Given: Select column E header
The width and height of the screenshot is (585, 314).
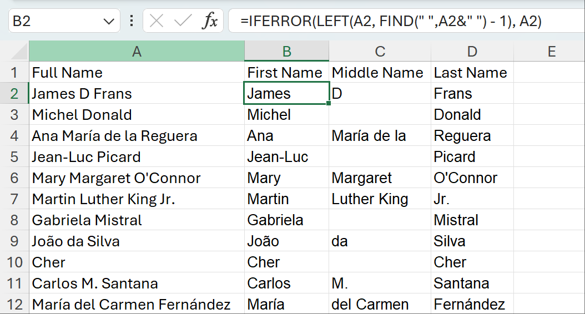Looking at the screenshot, I should click(x=551, y=52).
